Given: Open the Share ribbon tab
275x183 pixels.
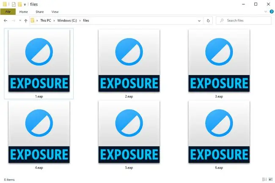Looking at the screenshot, I should [40, 12].
